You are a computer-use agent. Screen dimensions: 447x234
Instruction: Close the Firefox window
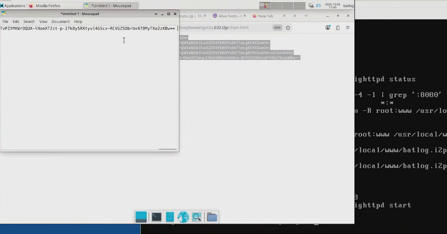(x=348, y=16)
